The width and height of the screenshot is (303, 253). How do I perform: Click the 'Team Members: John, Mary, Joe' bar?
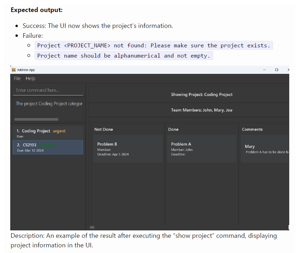202,110
